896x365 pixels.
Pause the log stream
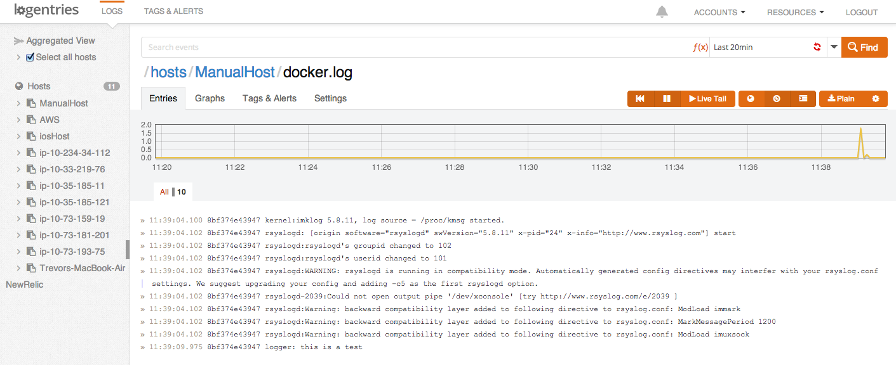click(667, 99)
